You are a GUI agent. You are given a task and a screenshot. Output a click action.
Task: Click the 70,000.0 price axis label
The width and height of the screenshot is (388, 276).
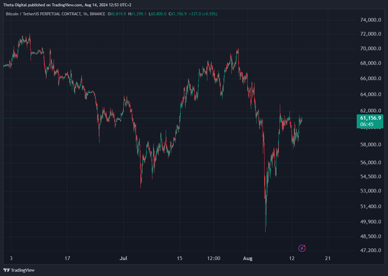point(370,49)
